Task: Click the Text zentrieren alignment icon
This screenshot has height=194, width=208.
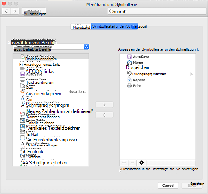Action: (22, 79)
